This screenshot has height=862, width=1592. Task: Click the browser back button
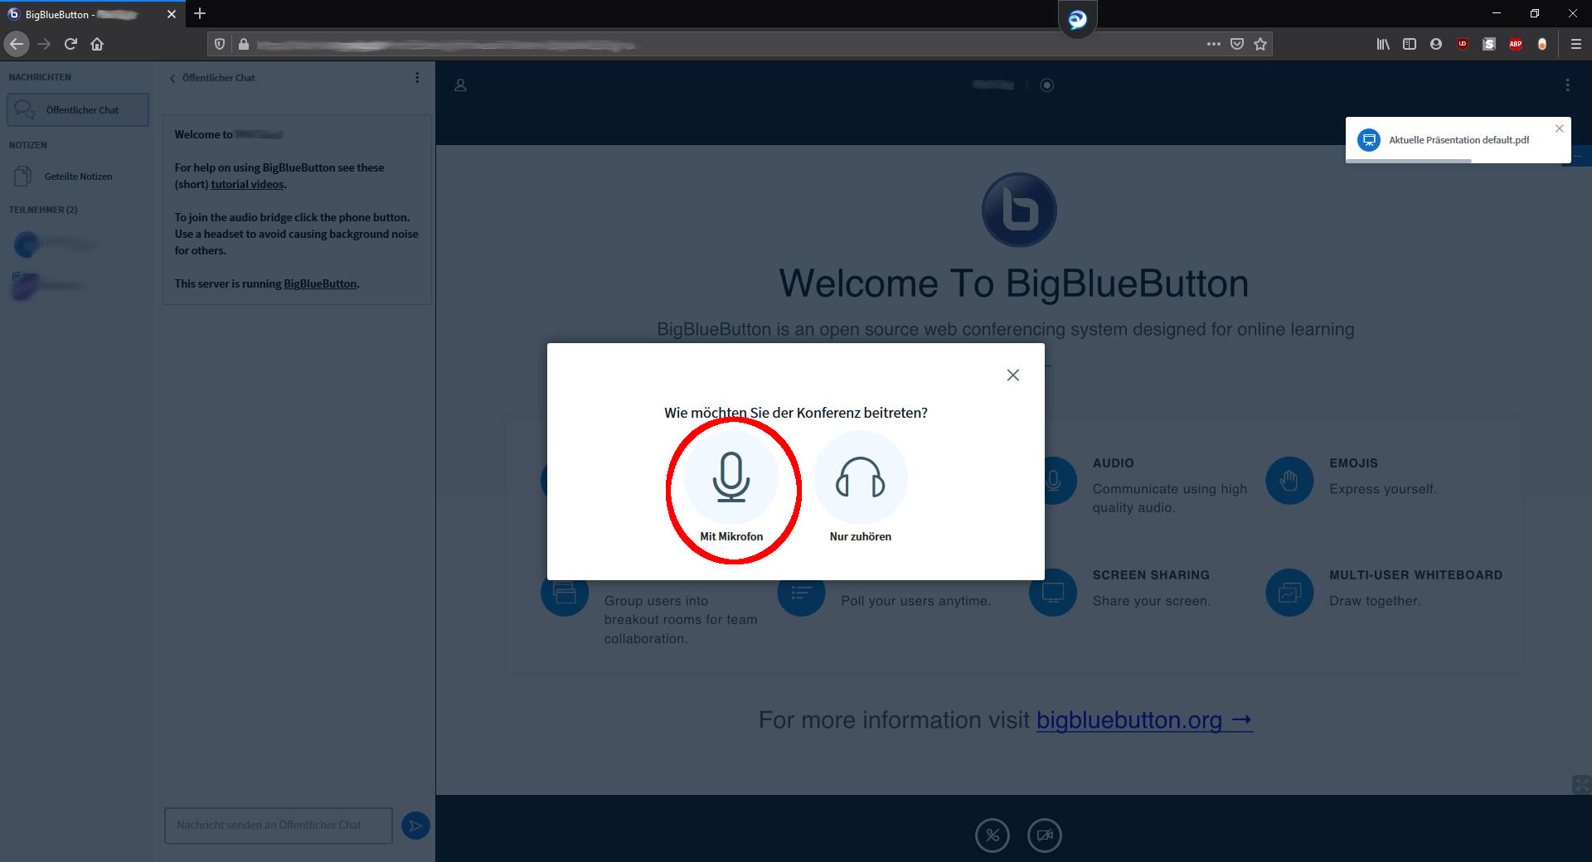click(x=17, y=44)
